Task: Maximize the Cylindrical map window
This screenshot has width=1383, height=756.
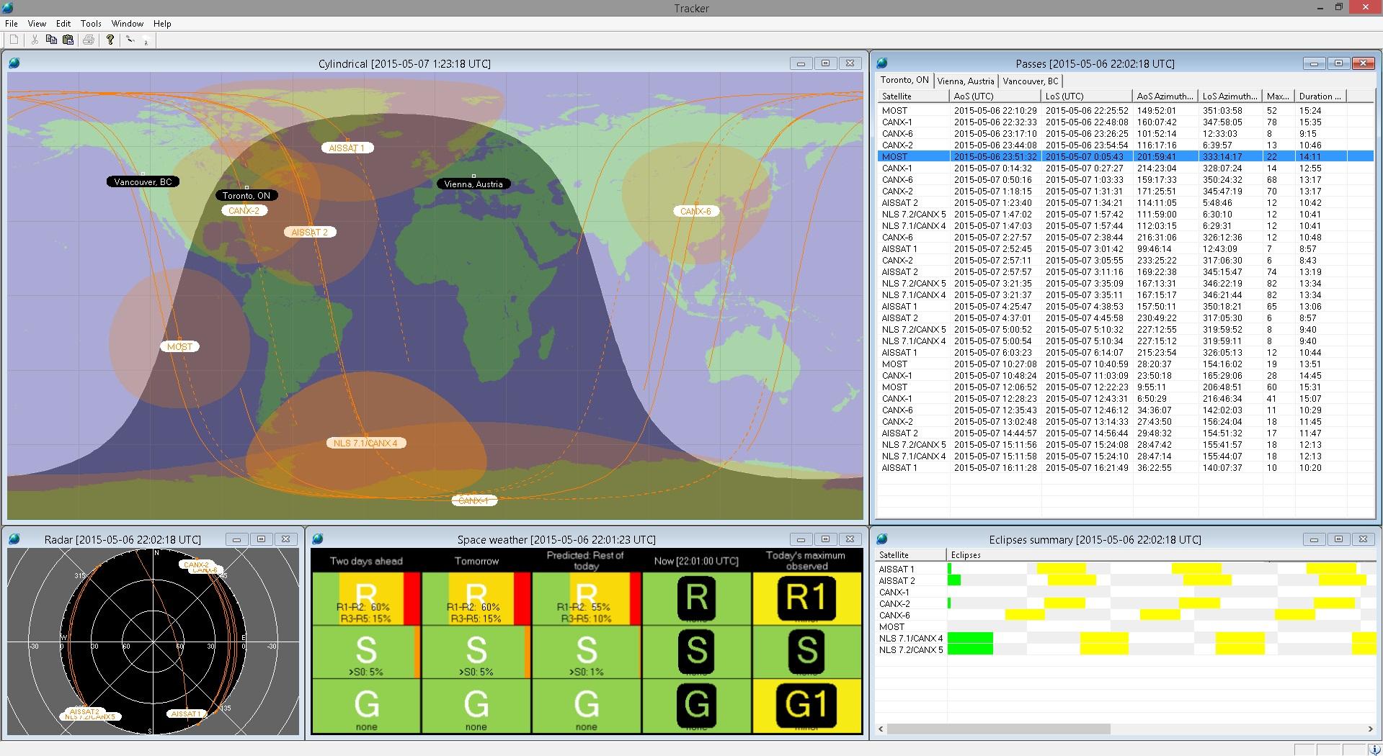Action: [825, 63]
